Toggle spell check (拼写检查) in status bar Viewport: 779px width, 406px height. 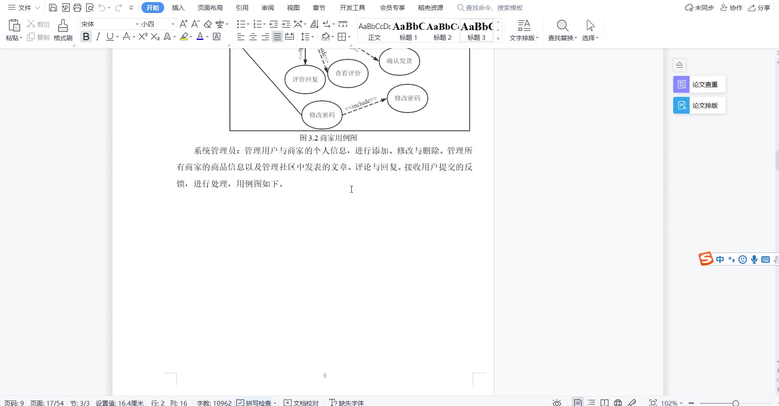[x=256, y=403]
